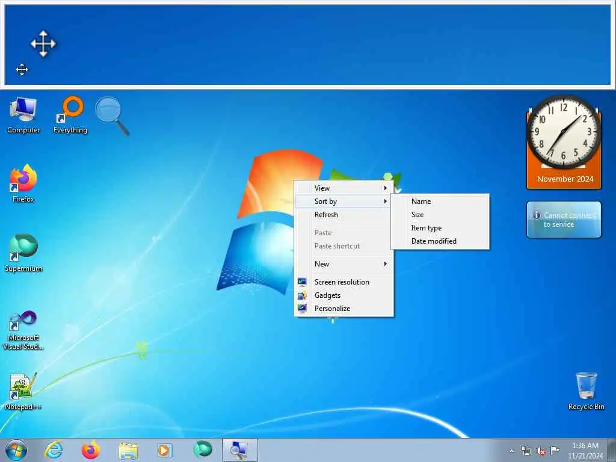The width and height of the screenshot is (616, 462).
Task: Click the taskbar clock showing 1:36 AM
Action: pyautogui.click(x=585, y=451)
